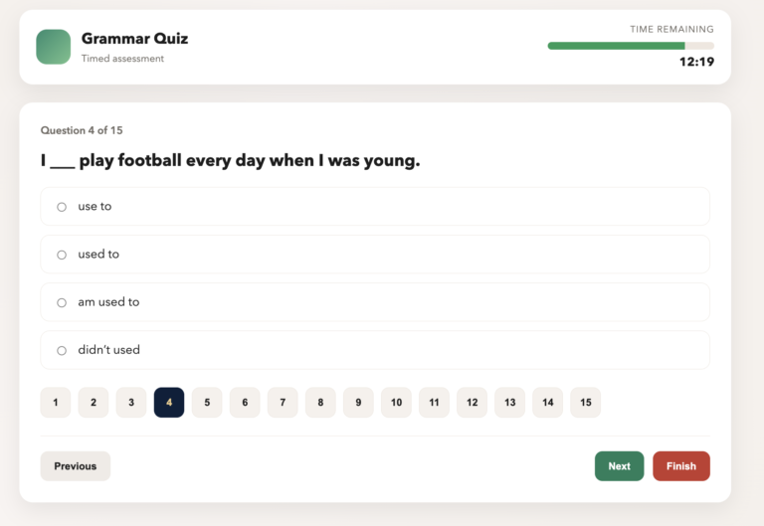Jump to question 14

[547, 403]
